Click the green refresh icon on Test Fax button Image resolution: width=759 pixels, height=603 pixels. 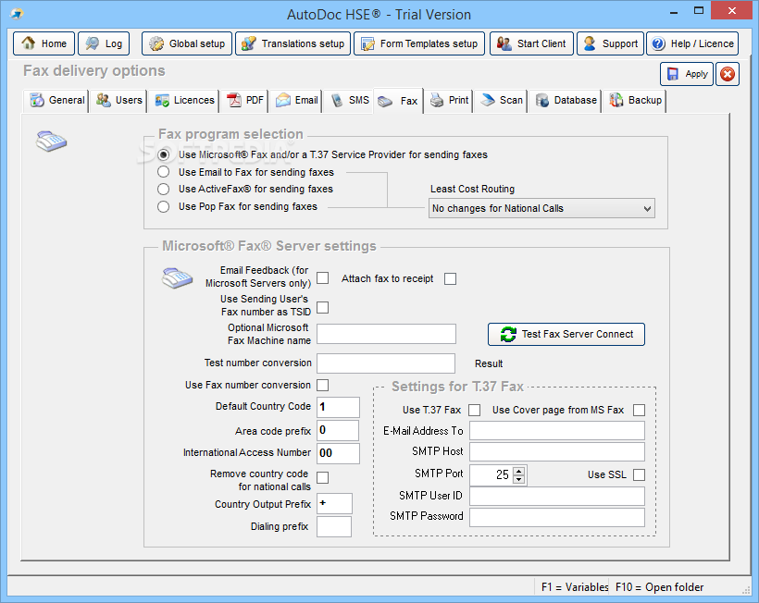(x=508, y=334)
